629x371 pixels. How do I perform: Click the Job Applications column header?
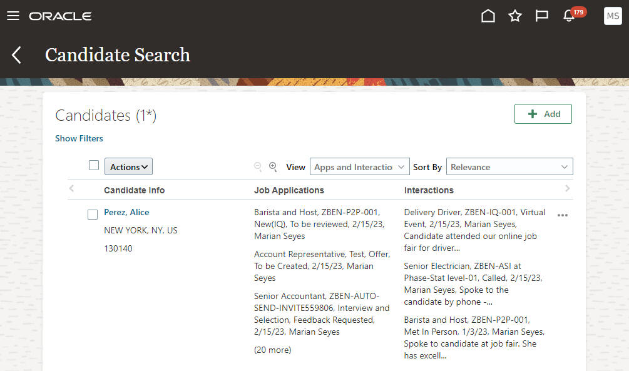(289, 190)
